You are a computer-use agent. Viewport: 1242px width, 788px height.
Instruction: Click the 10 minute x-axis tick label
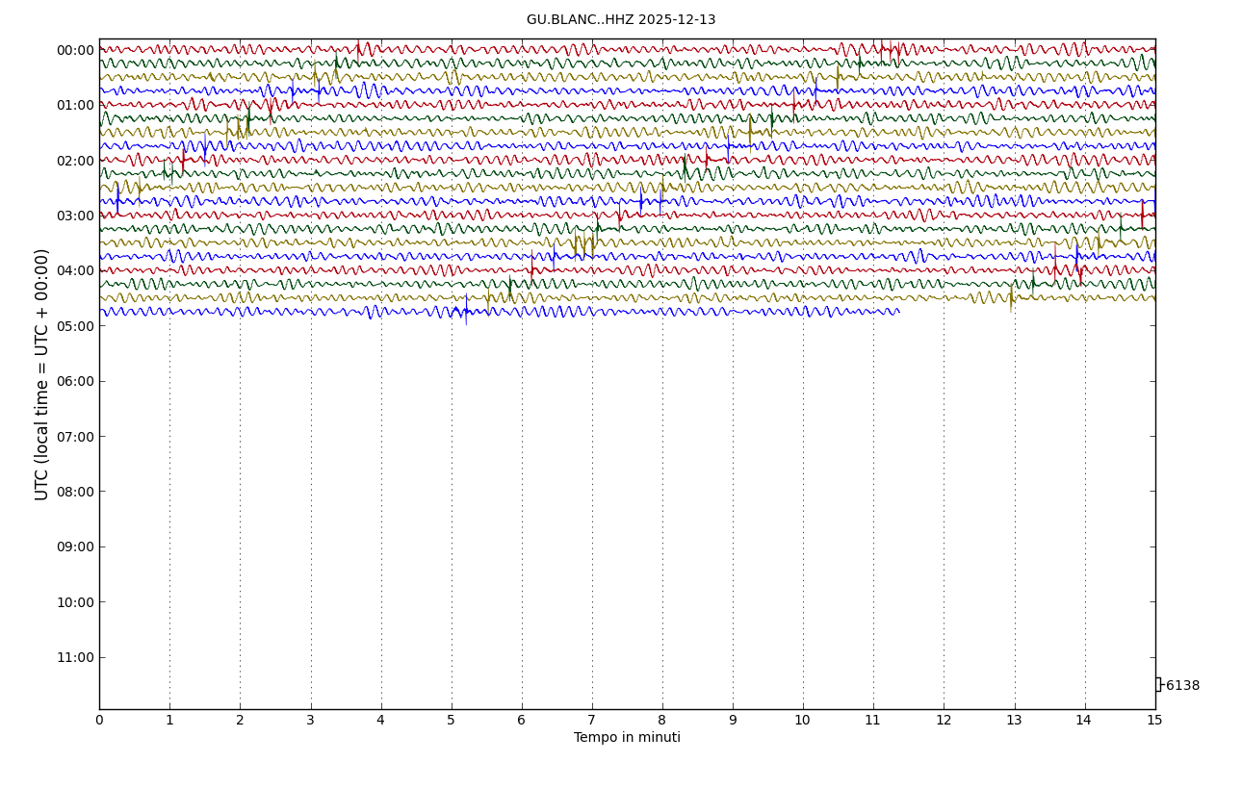[x=803, y=721]
